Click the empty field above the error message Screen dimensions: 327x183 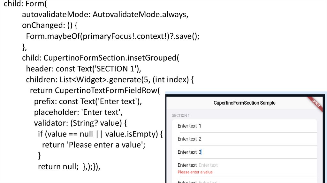255,165
